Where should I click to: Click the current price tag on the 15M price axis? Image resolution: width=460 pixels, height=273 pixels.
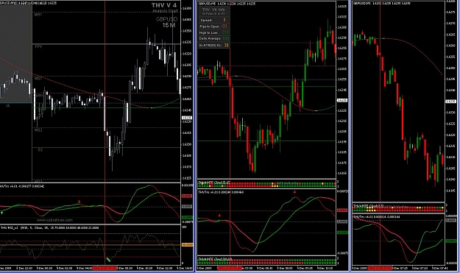click(x=187, y=118)
